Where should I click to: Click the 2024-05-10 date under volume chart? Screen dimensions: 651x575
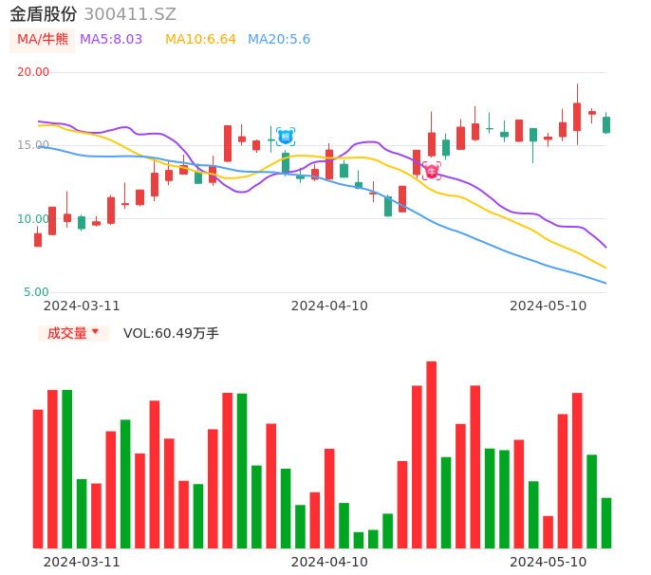coord(549,562)
